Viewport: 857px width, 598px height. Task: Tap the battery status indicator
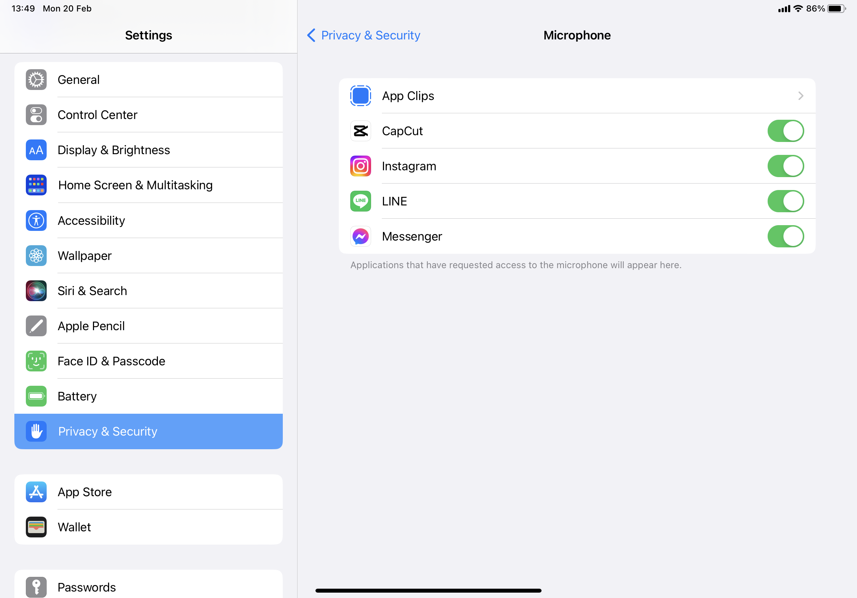pos(836,9)
